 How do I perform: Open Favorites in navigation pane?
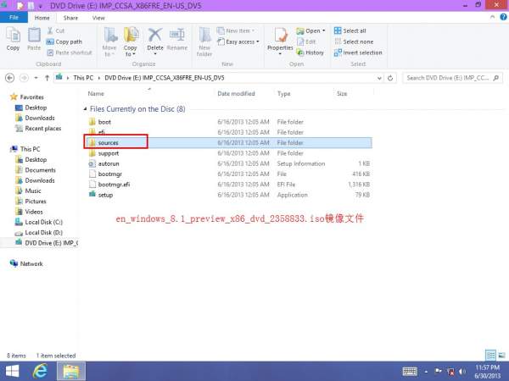click(31, 97)
